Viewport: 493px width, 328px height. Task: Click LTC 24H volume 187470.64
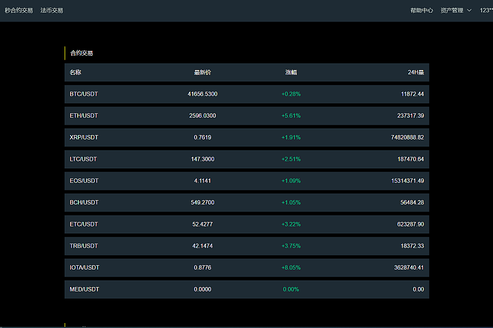tap(411, 159)
